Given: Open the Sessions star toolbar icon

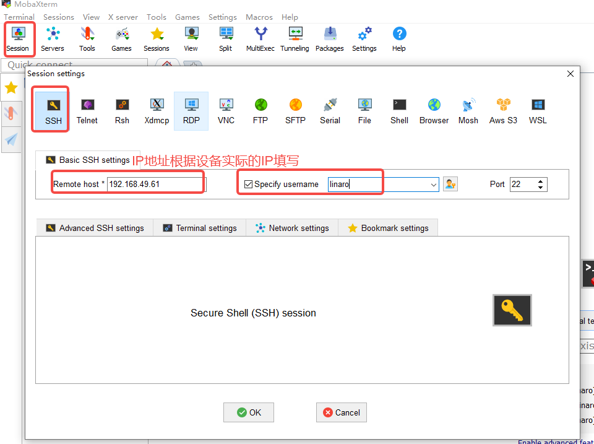Looking at the screenshot, I should (157, 40).
